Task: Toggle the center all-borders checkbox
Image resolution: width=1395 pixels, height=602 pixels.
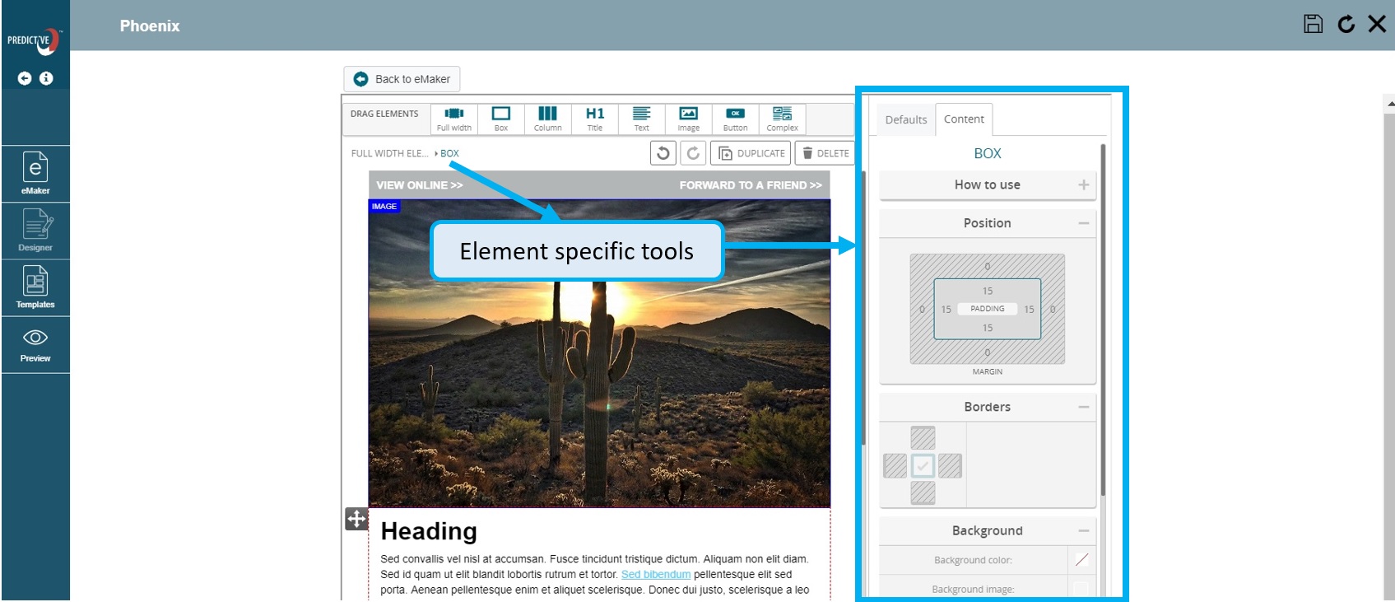Action: point(923,466)
